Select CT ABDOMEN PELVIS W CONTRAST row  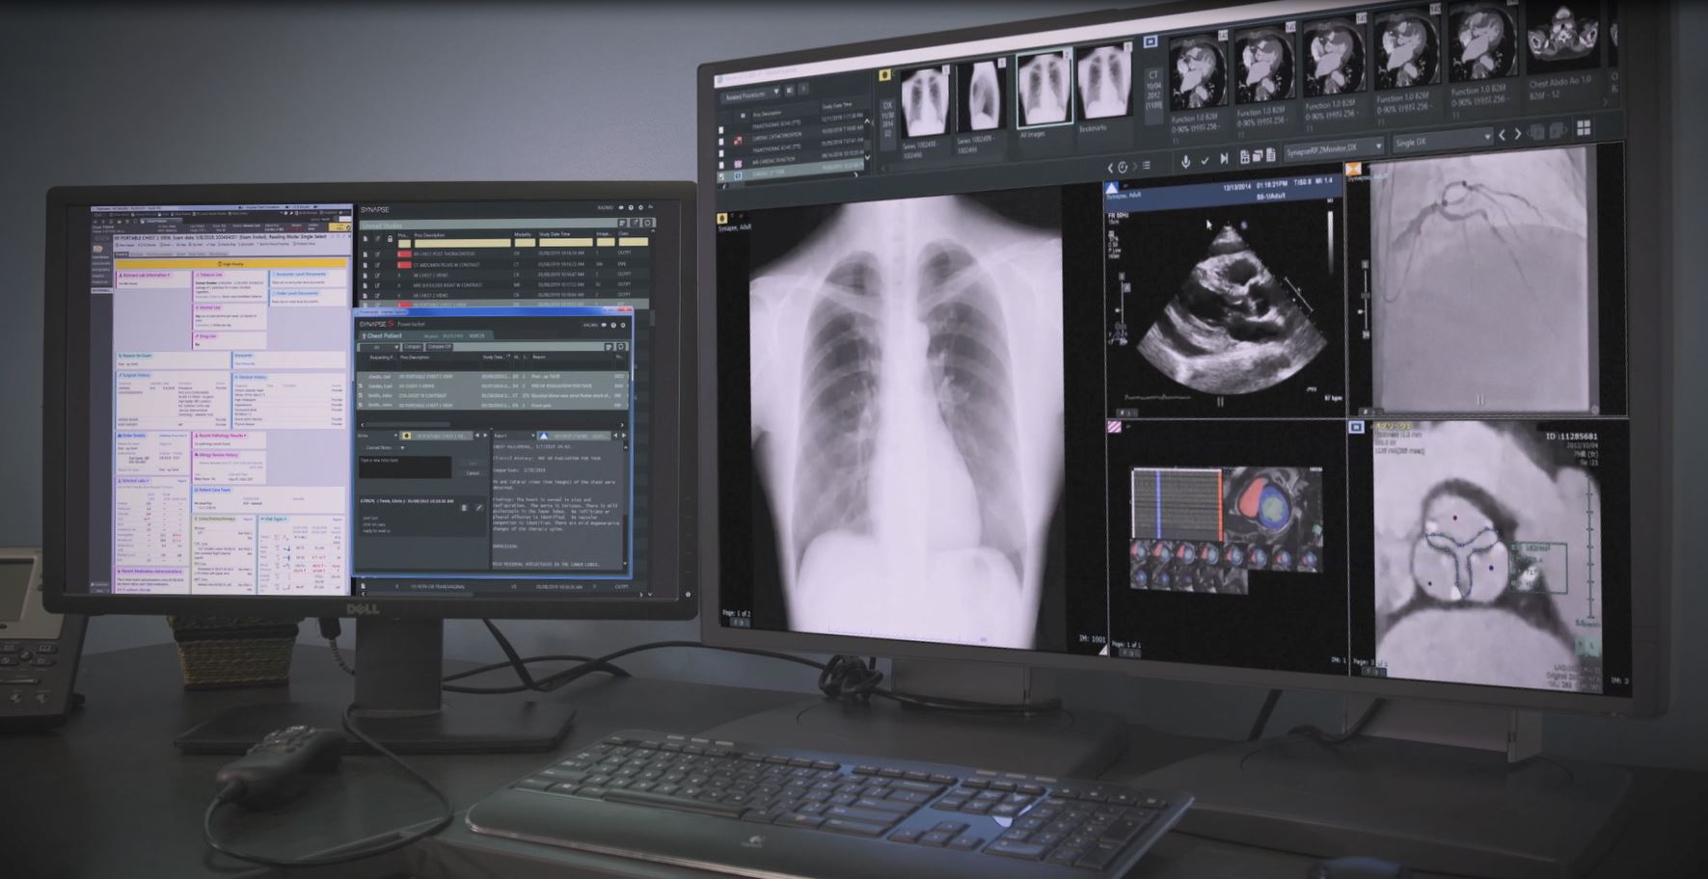click(504, 265)
